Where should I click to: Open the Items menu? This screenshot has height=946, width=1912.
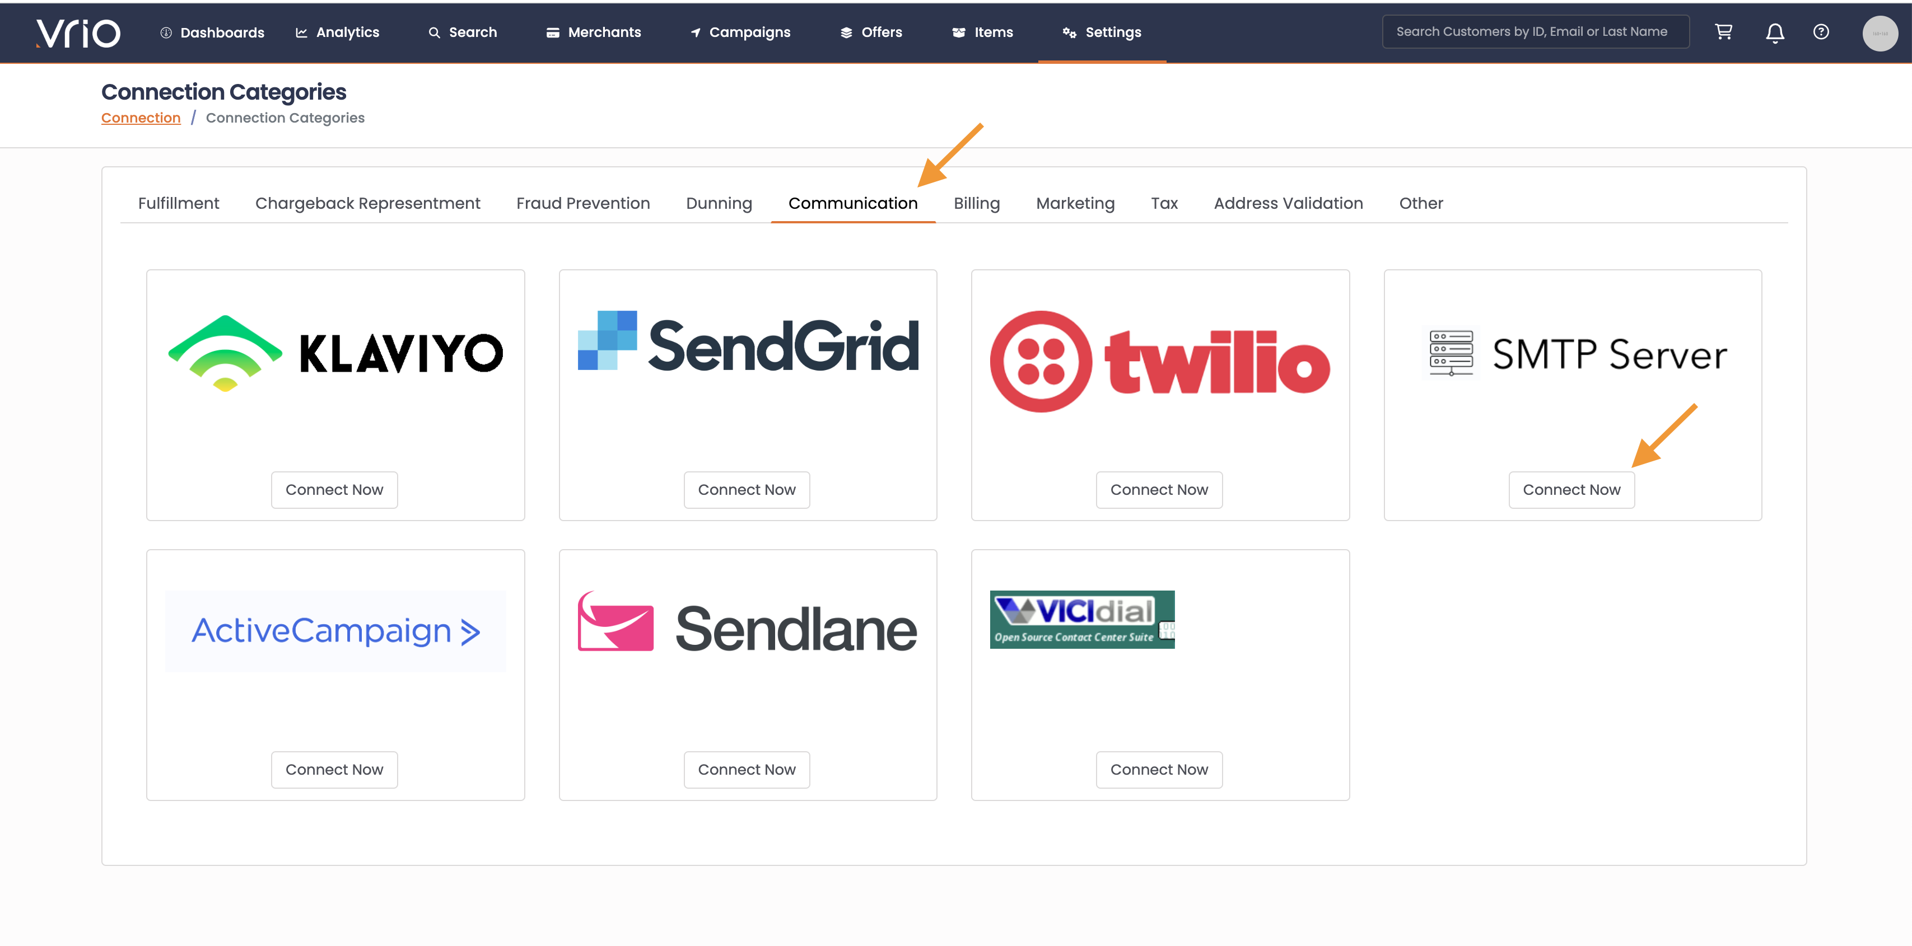tap(982, 32)
